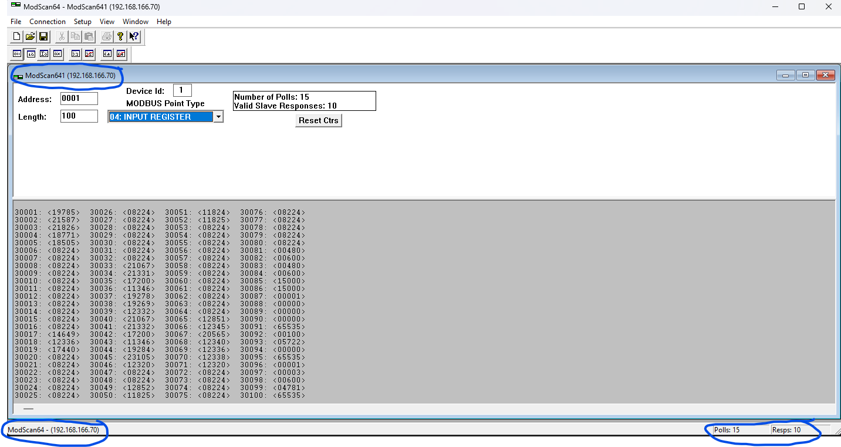Activate the context help arrow icon
The height and width of the screenshot is (447, 841).
[134, 36]
